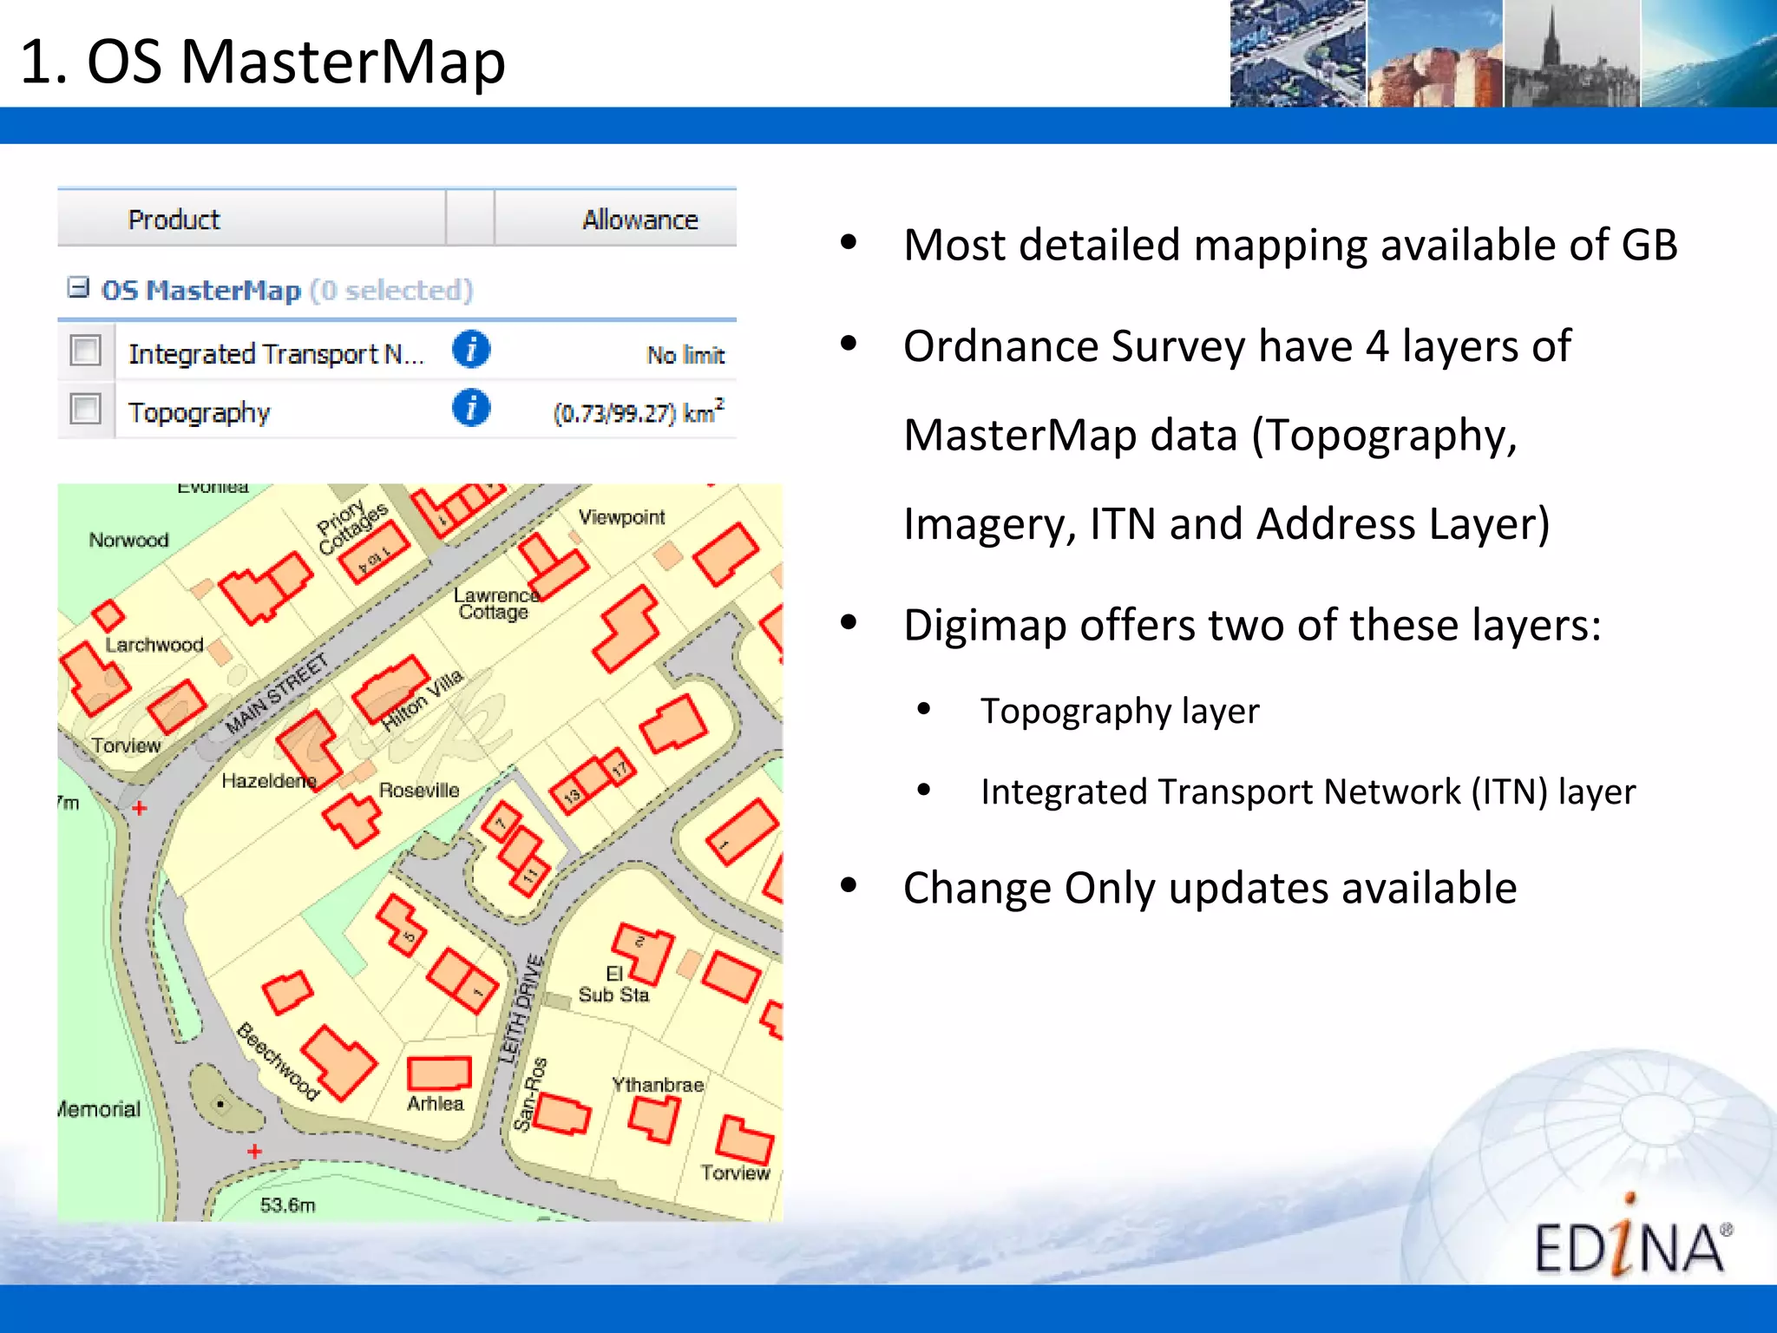Click the 'Hilton Villa' label on map
The height and width of the screenshot is (1333, 1777).
(x=423, y=700)
